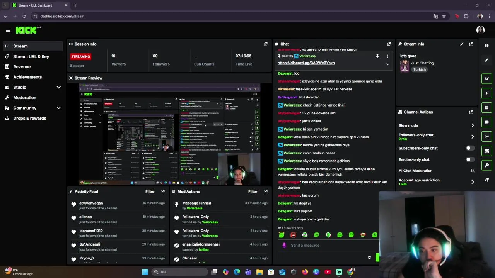Pop out the Session Info panel
This screenshot has width=495, height=278.
point(265,44)
